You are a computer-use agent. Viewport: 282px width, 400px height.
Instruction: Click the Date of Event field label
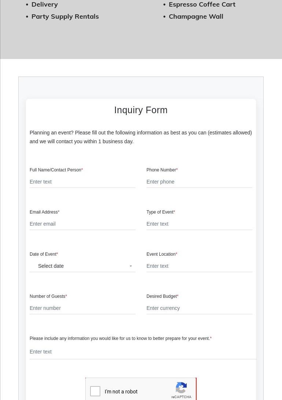coord(43,254)
